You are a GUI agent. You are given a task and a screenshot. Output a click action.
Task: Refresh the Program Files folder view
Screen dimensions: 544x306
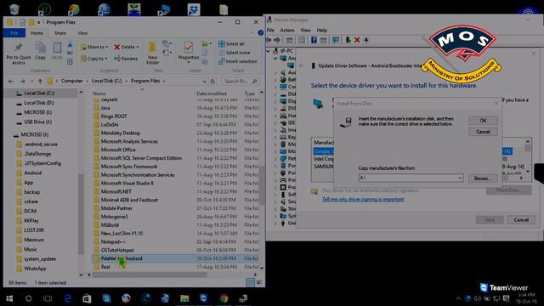coord(212,82)
